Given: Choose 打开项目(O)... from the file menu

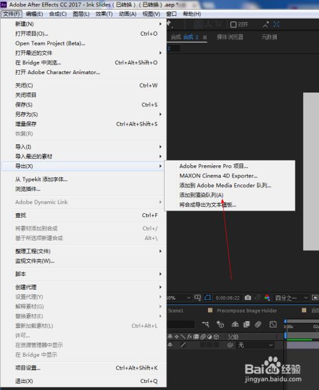Looking at the screenshot, I should pos(84,34).
